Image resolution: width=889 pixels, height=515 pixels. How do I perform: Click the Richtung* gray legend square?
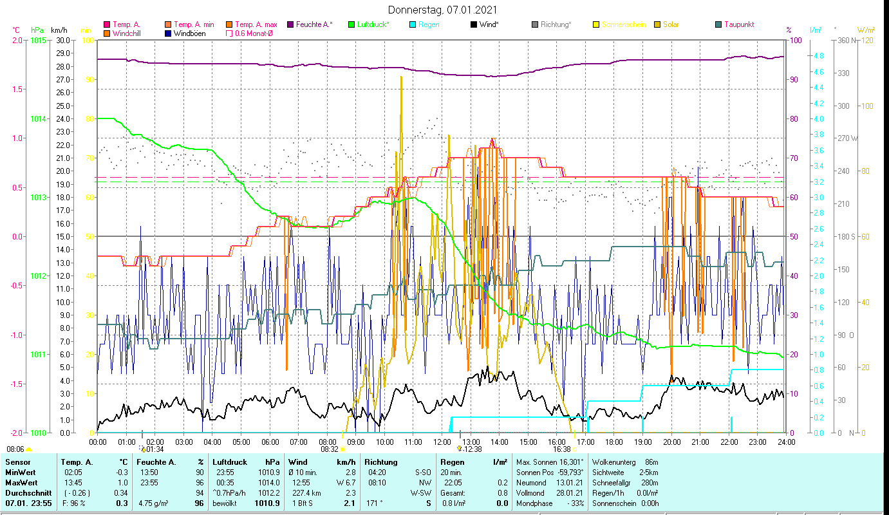(535, 25)
